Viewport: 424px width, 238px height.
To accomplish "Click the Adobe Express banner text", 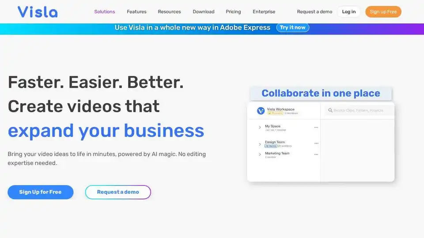I will (x=192, y=27).
